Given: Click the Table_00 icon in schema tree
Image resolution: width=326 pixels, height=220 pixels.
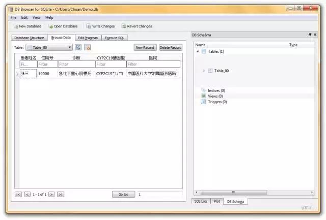Looking at the screenshot, I should pos(210,71).
